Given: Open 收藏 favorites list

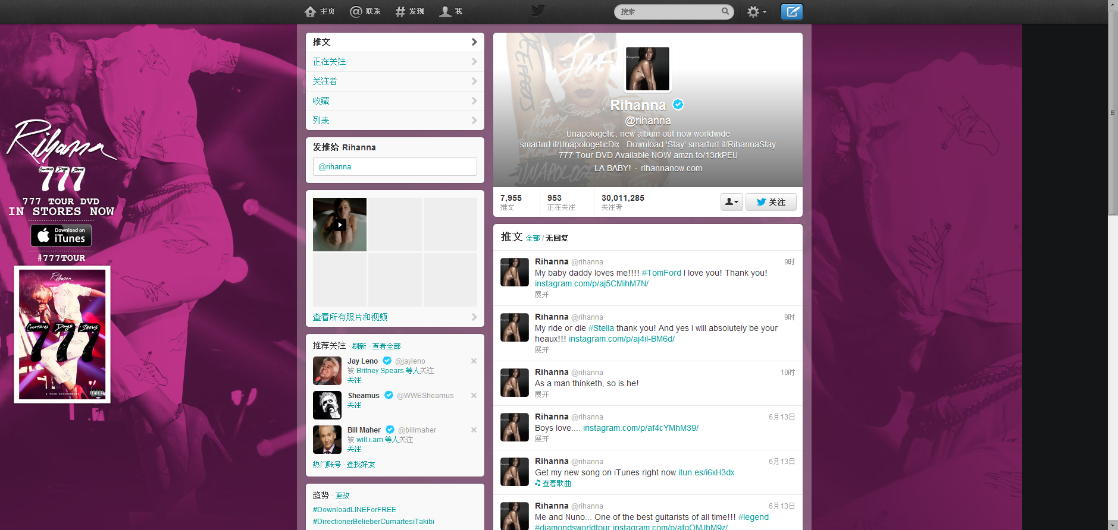Looking at the screenshot, I should (395, 101).
